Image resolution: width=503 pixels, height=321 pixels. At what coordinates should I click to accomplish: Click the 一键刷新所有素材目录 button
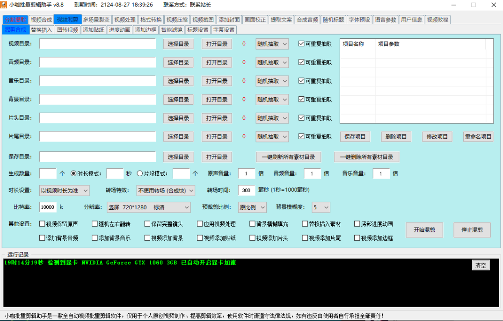point(288,157)
